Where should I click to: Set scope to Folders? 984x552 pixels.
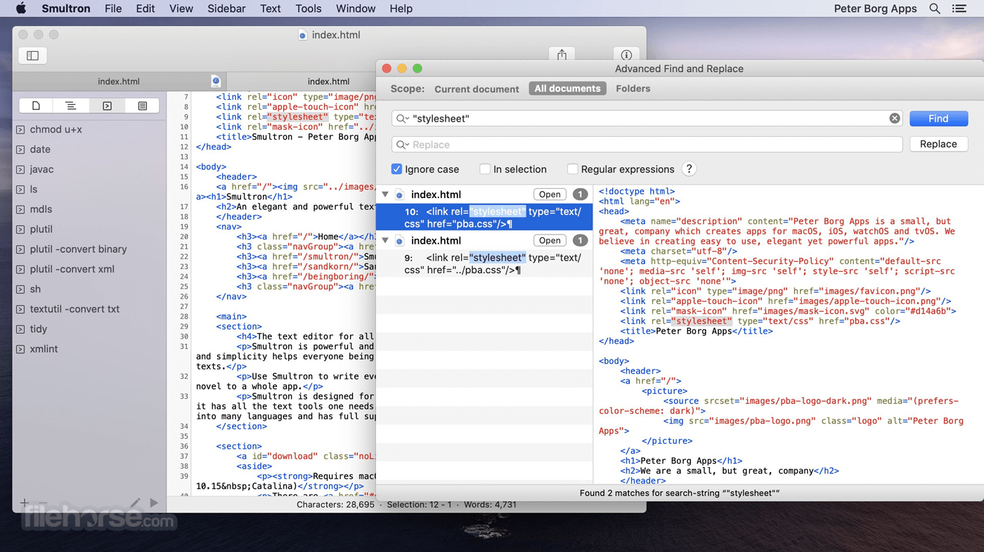[633, 88]
